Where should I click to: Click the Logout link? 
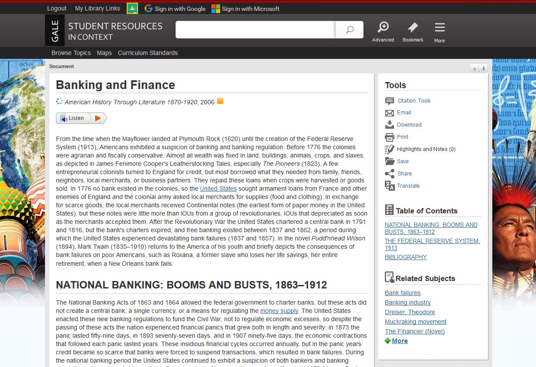pos(57,8)
